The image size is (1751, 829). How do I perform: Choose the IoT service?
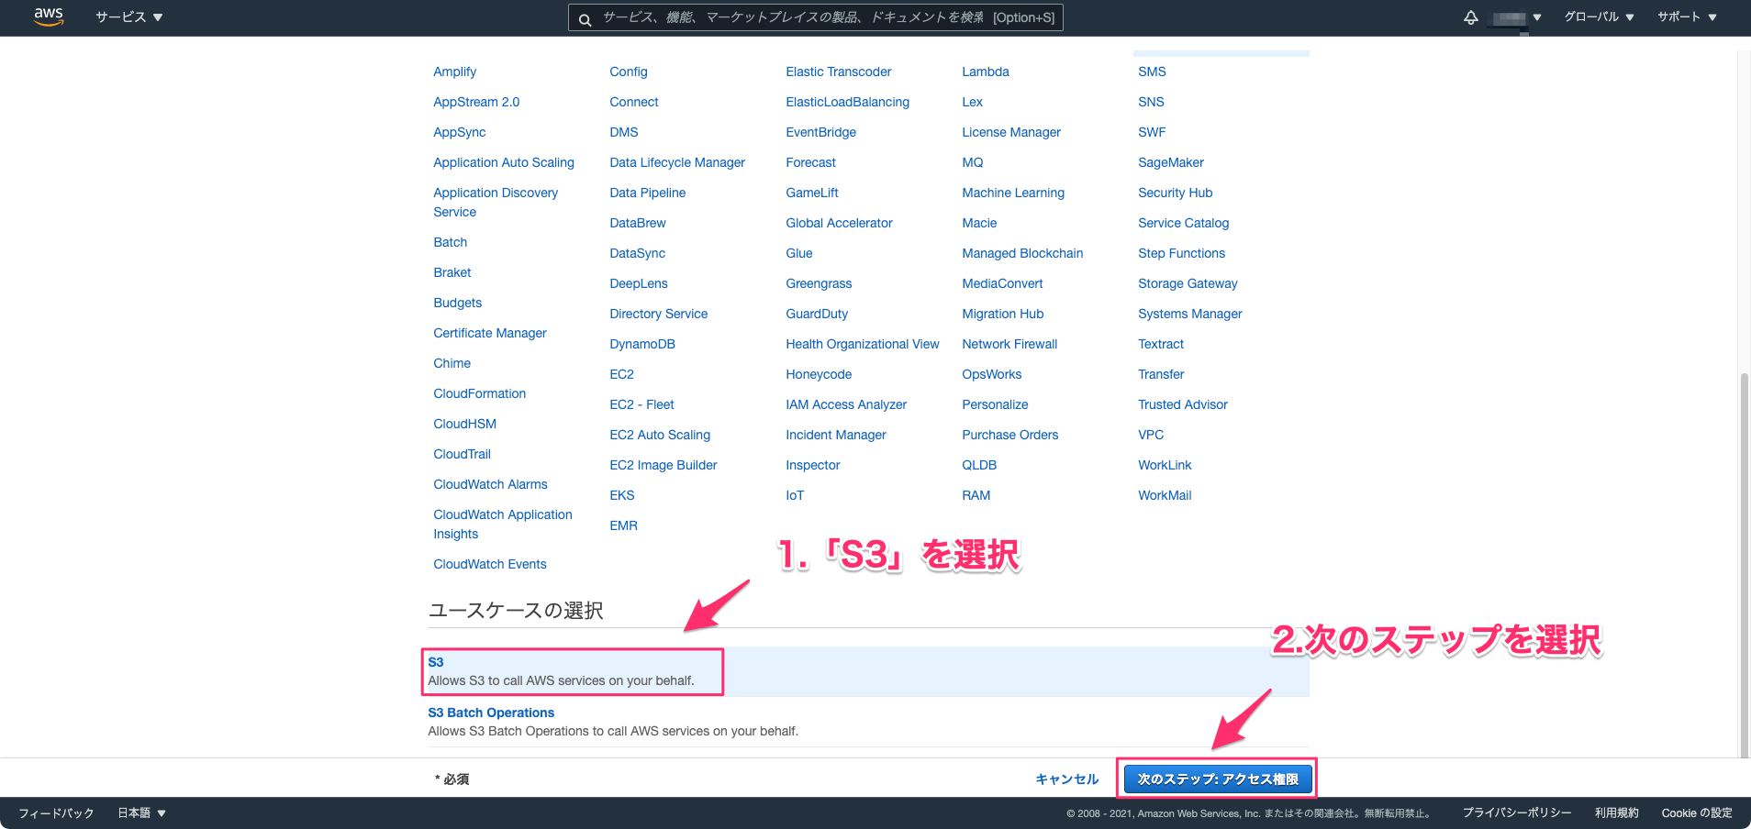[795, 495]
